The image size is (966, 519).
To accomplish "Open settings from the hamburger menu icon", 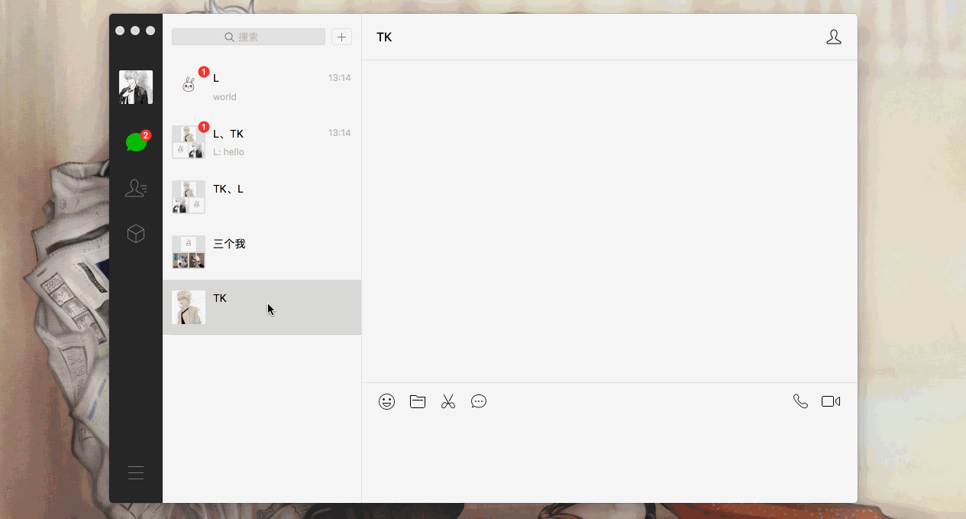I will pos(136,472).
